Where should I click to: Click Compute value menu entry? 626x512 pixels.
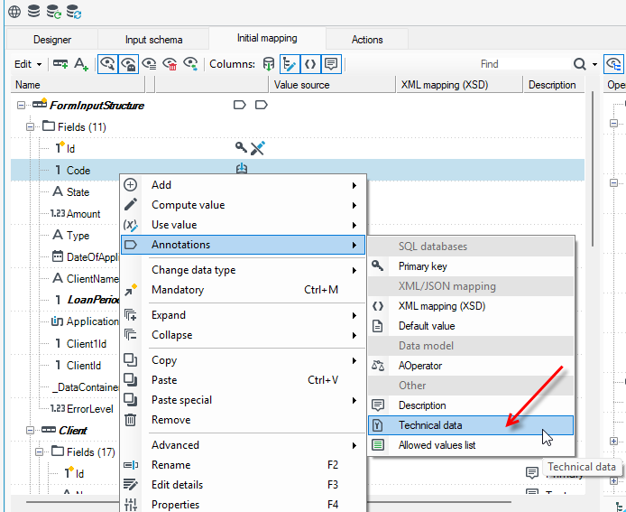244,205
